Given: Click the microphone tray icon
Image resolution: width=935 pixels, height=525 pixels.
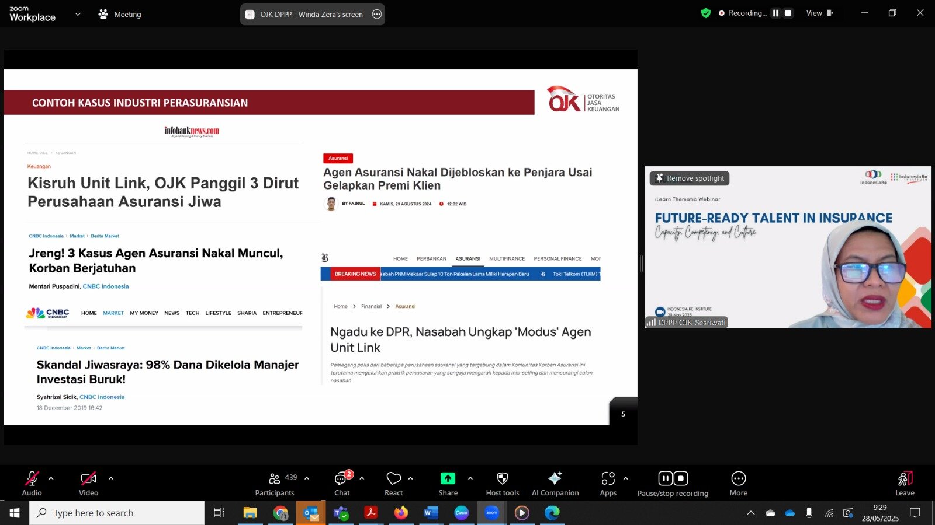Looking at the screenshot, I should (x=809, y=513).
